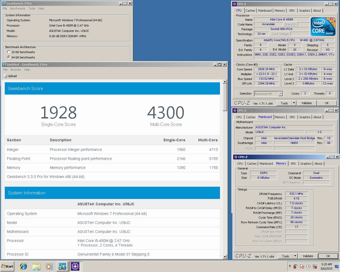Click the results window vertical scrollbar thumb
Screen dimensions: 340x272
(x=225, y=97)
